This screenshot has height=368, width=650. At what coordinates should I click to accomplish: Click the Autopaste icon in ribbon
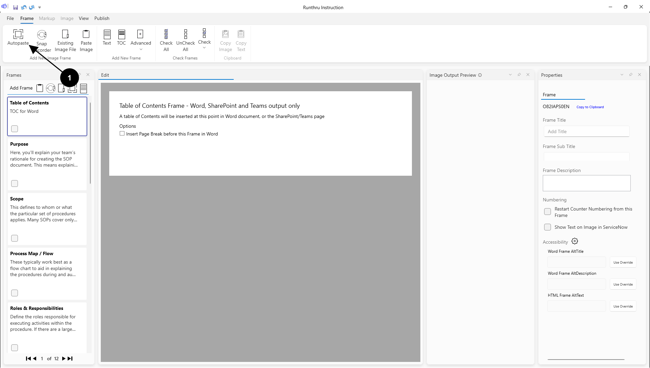pyautogui.click(x=18, y=34)
